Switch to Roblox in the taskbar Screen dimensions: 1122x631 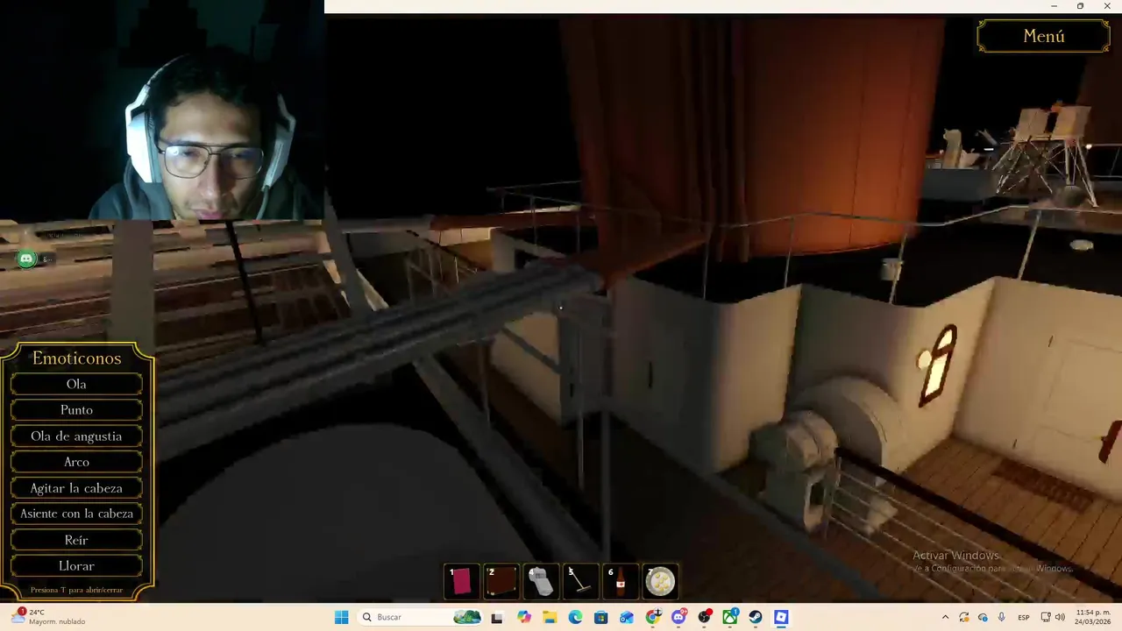[x=781, y=617]
